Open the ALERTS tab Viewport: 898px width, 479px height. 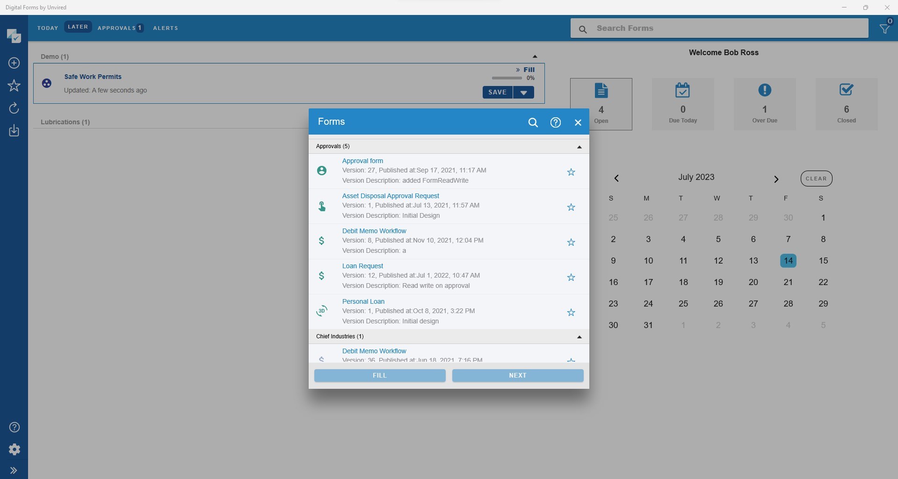pos(166,28)
